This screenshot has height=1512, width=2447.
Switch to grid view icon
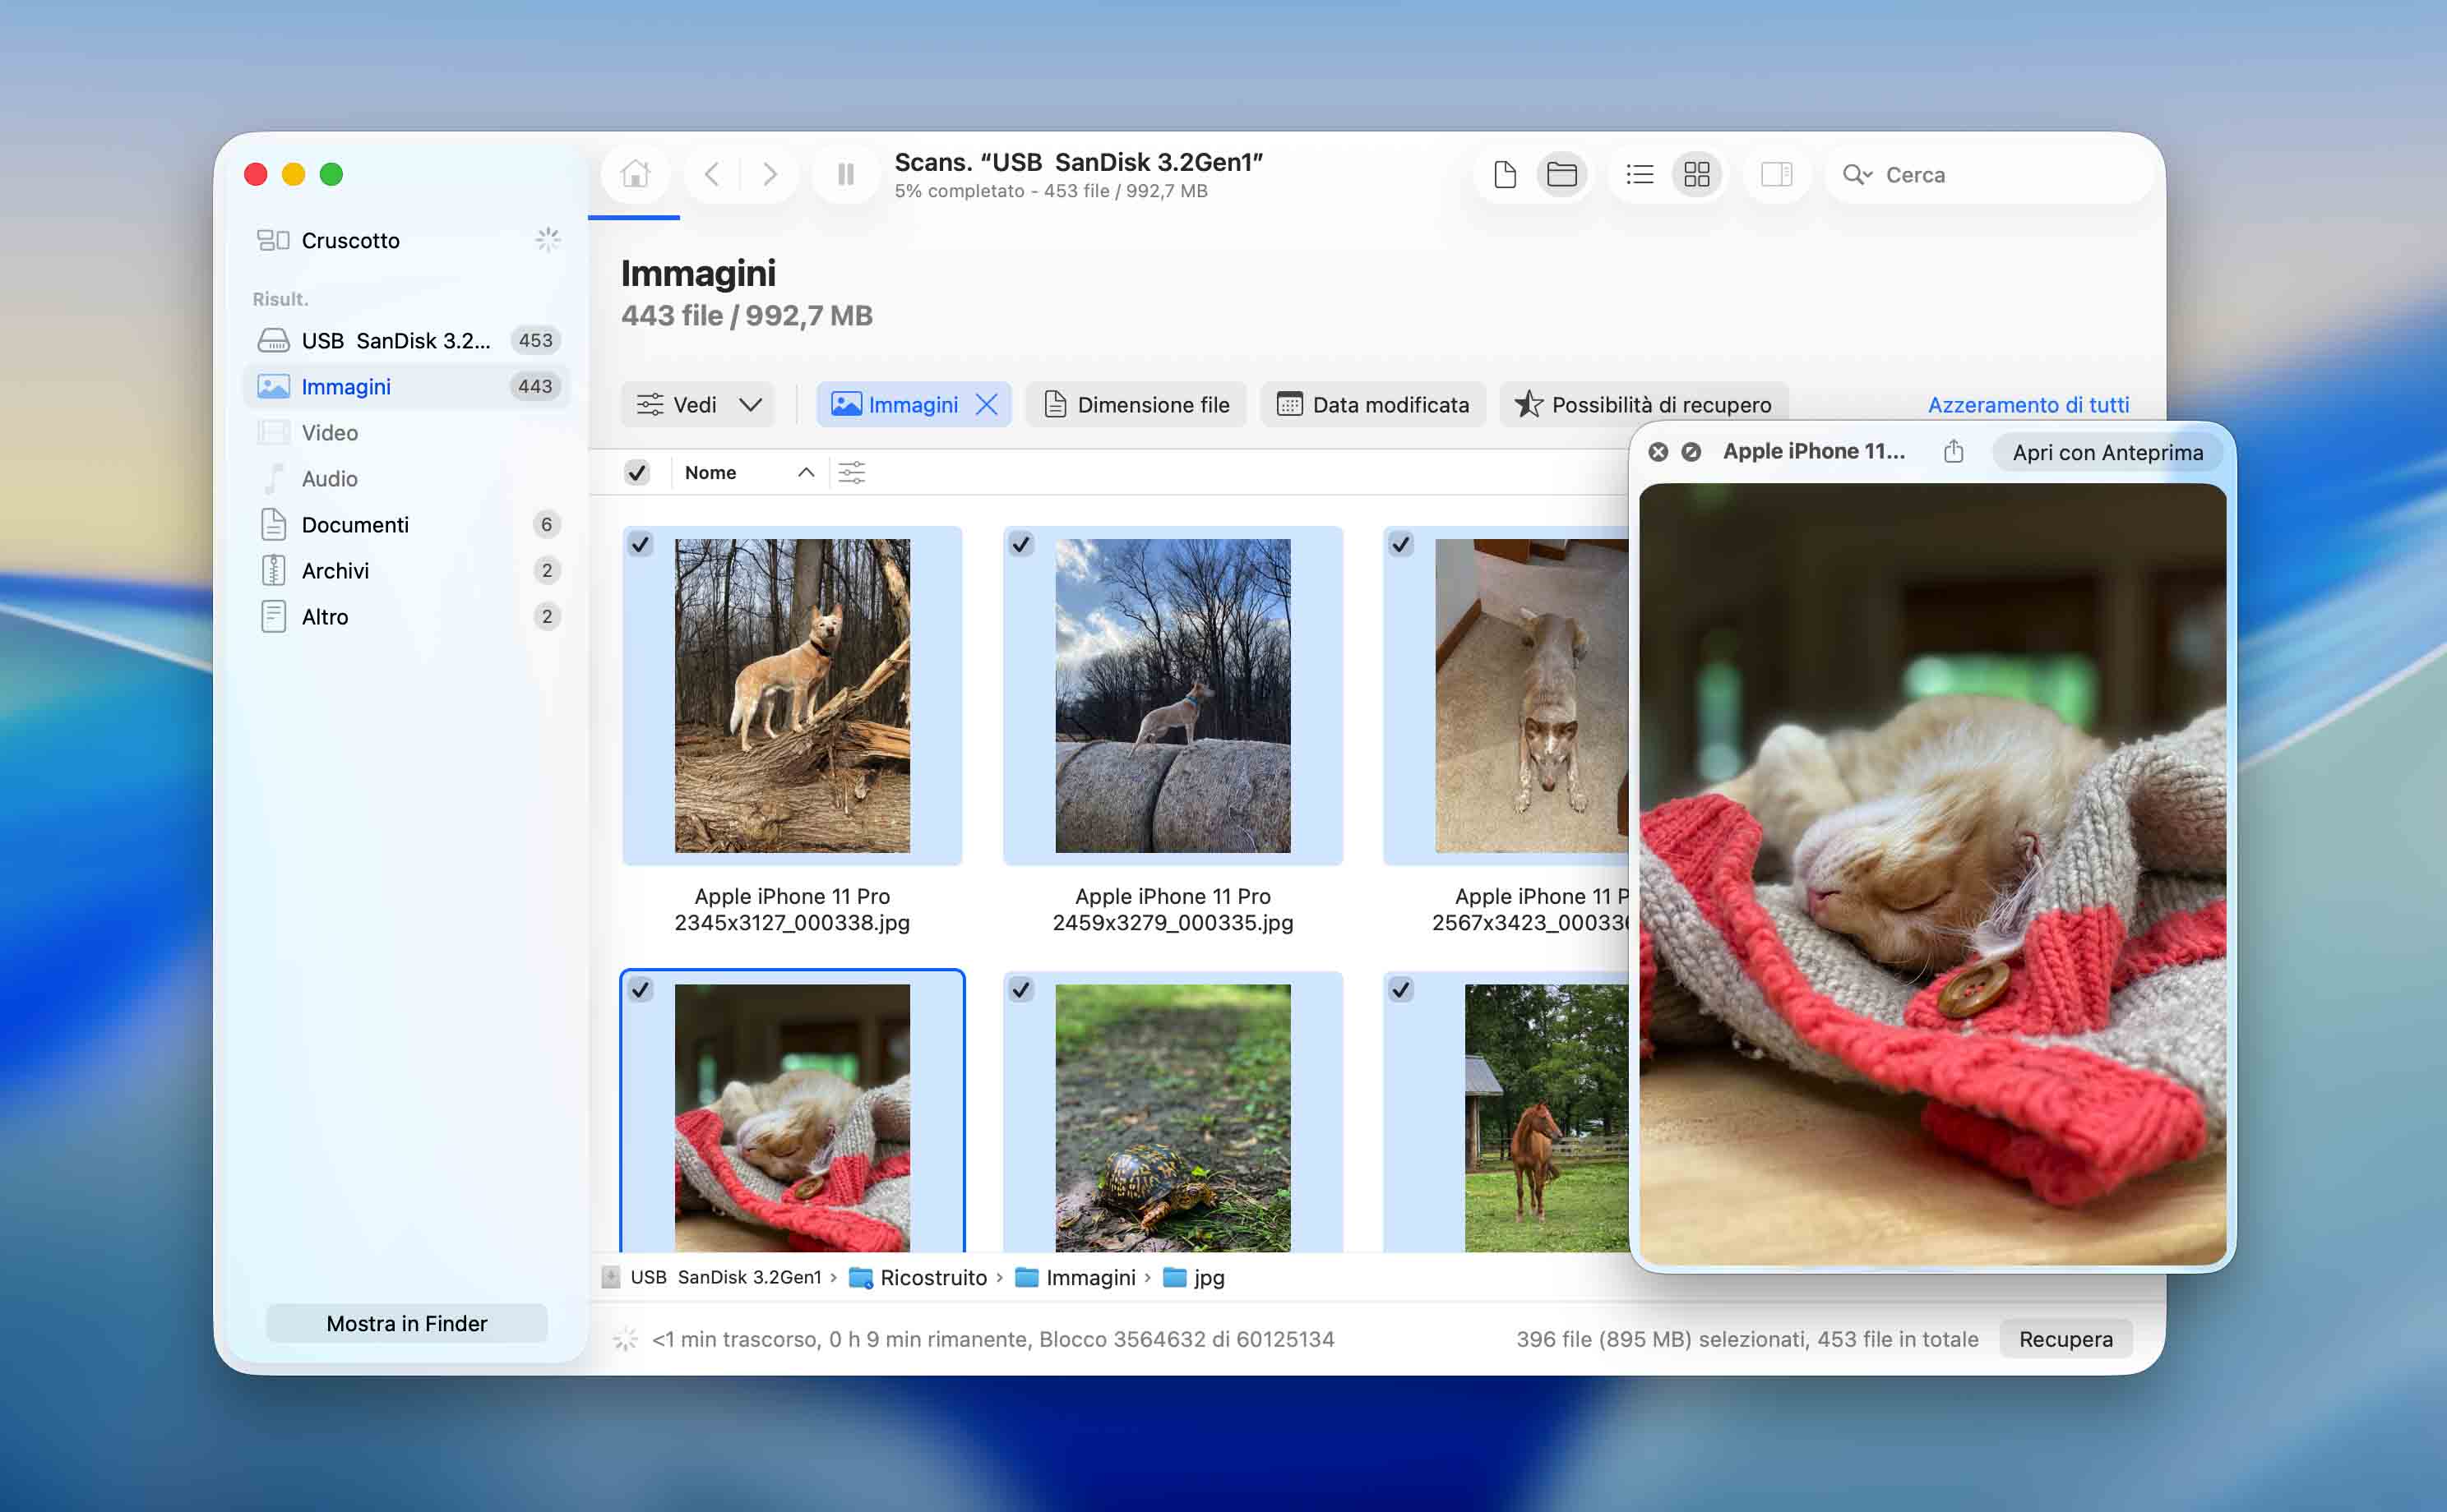tap(1695, 174)
